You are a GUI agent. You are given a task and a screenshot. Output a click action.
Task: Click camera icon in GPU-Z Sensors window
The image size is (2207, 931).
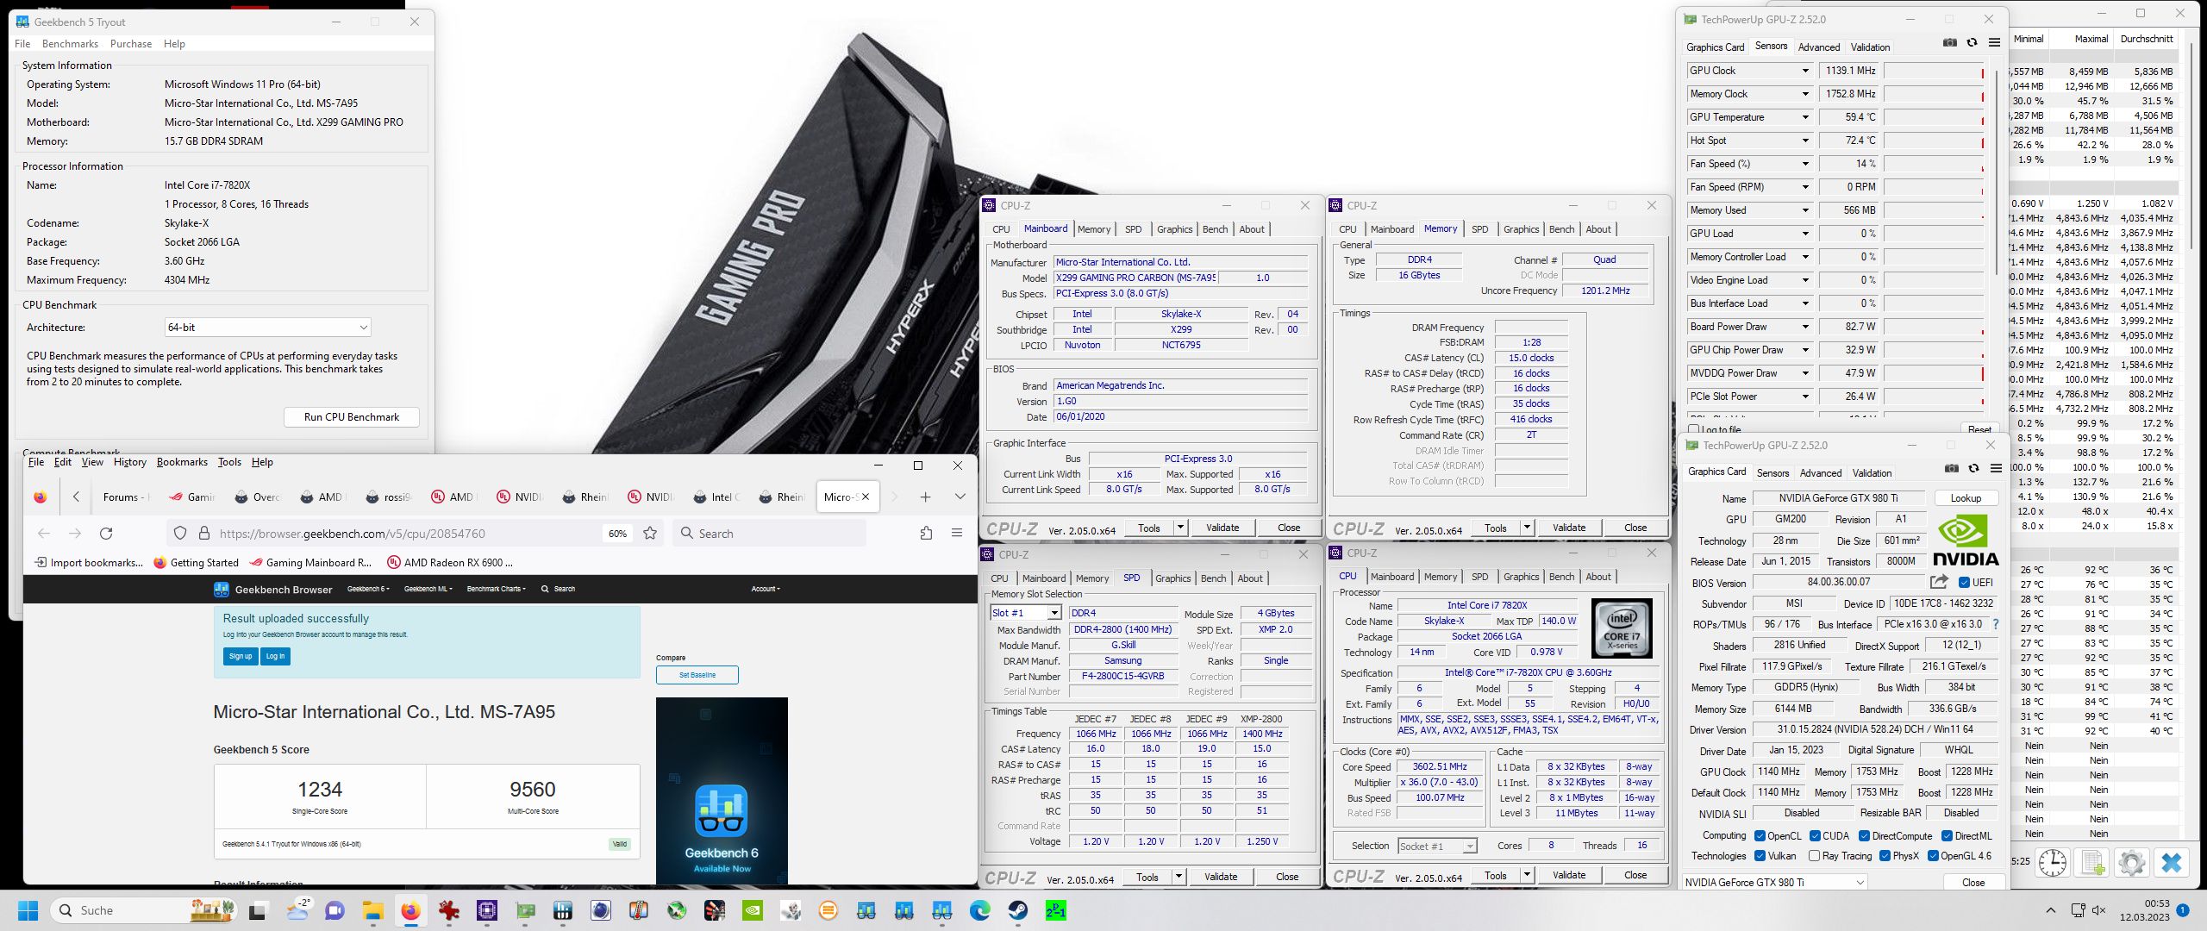1950,42
